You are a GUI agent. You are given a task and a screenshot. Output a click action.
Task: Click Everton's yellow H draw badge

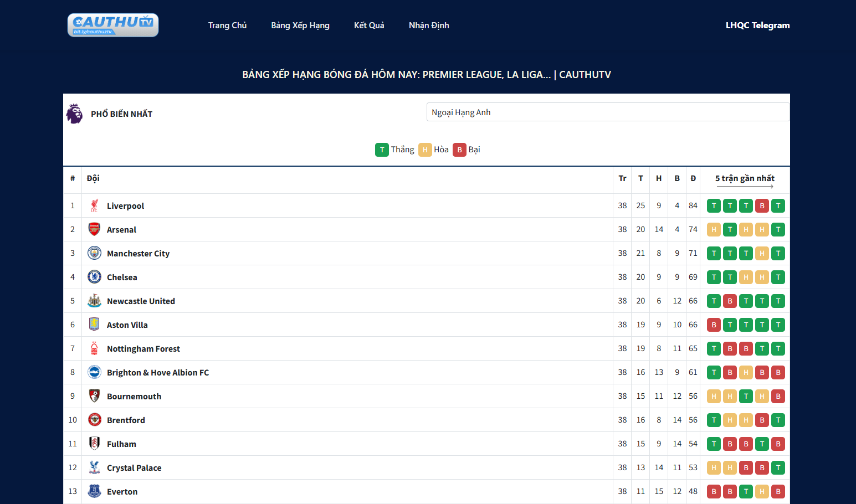tap(762, 492)
